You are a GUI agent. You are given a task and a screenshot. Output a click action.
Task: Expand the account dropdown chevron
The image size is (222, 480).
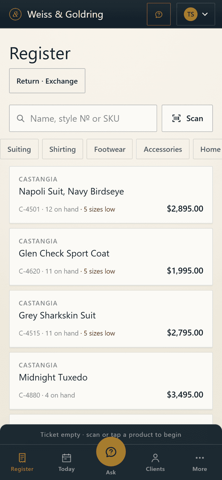[x=205, y=14]
